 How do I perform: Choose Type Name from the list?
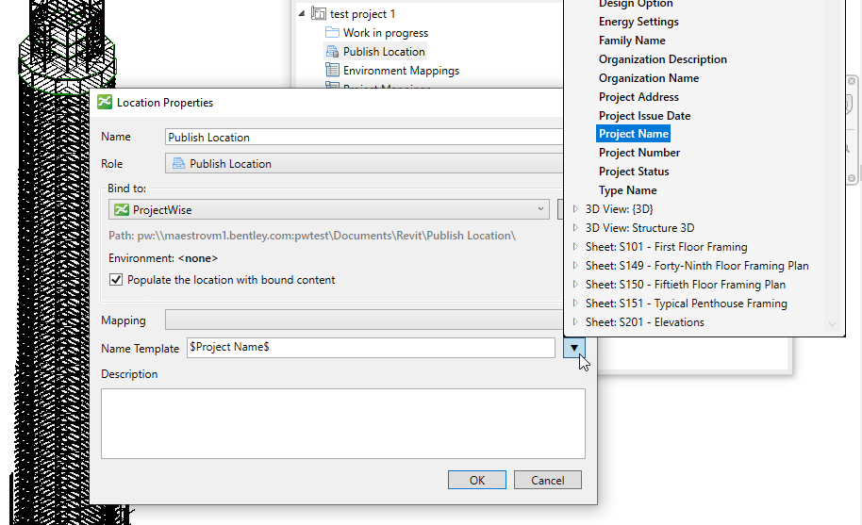(x=627, y=190)
